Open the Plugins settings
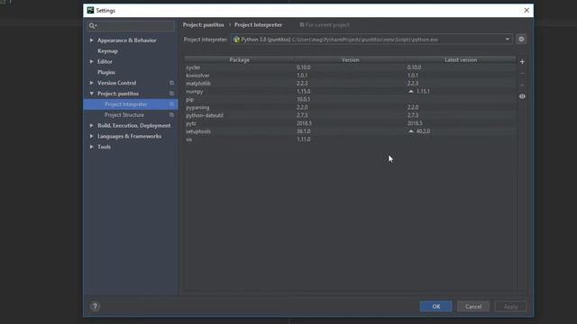577x324 pixels. click(106, 72)
